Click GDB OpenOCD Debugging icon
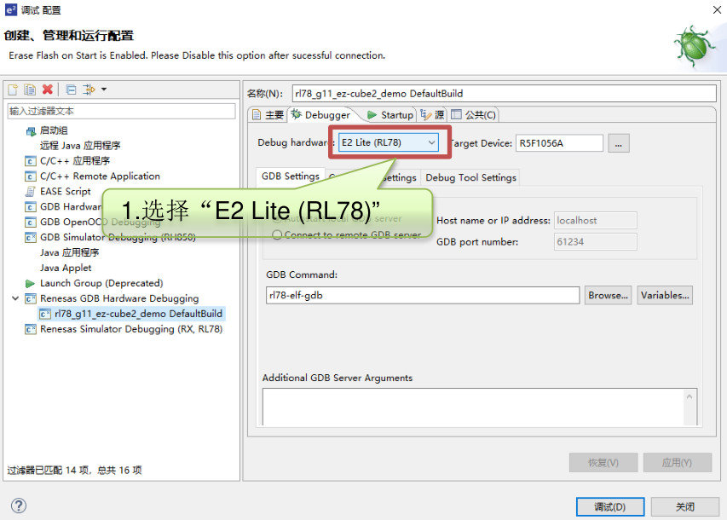This screenshot has height=520, width=727. (x=30, y=222)
